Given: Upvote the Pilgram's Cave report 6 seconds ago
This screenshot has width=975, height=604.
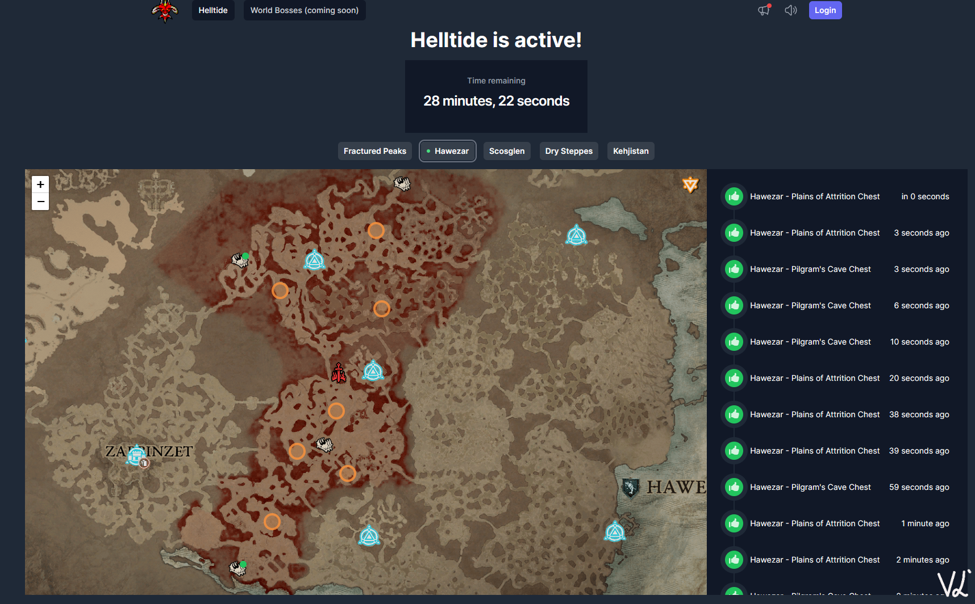Looking at the screenshot, I should 734,305.
